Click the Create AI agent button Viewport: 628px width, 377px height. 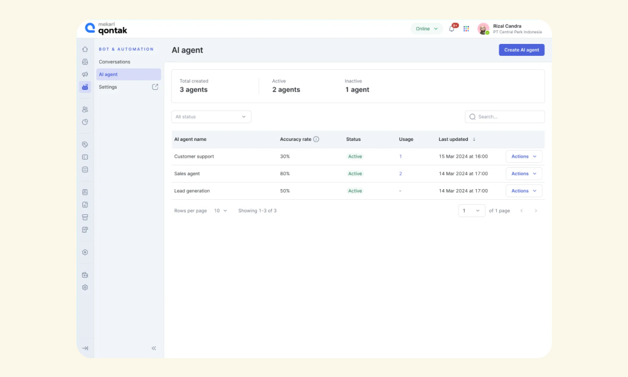coord(521,50)
